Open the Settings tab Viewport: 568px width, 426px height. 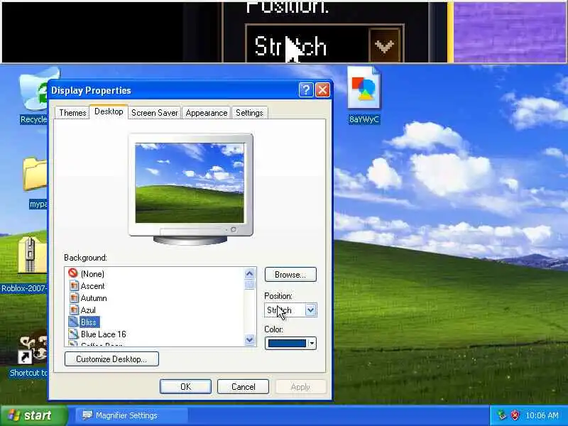(x=249, y=113)
